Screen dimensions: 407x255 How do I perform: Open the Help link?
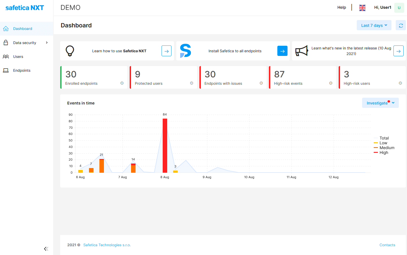coord(341,7)
